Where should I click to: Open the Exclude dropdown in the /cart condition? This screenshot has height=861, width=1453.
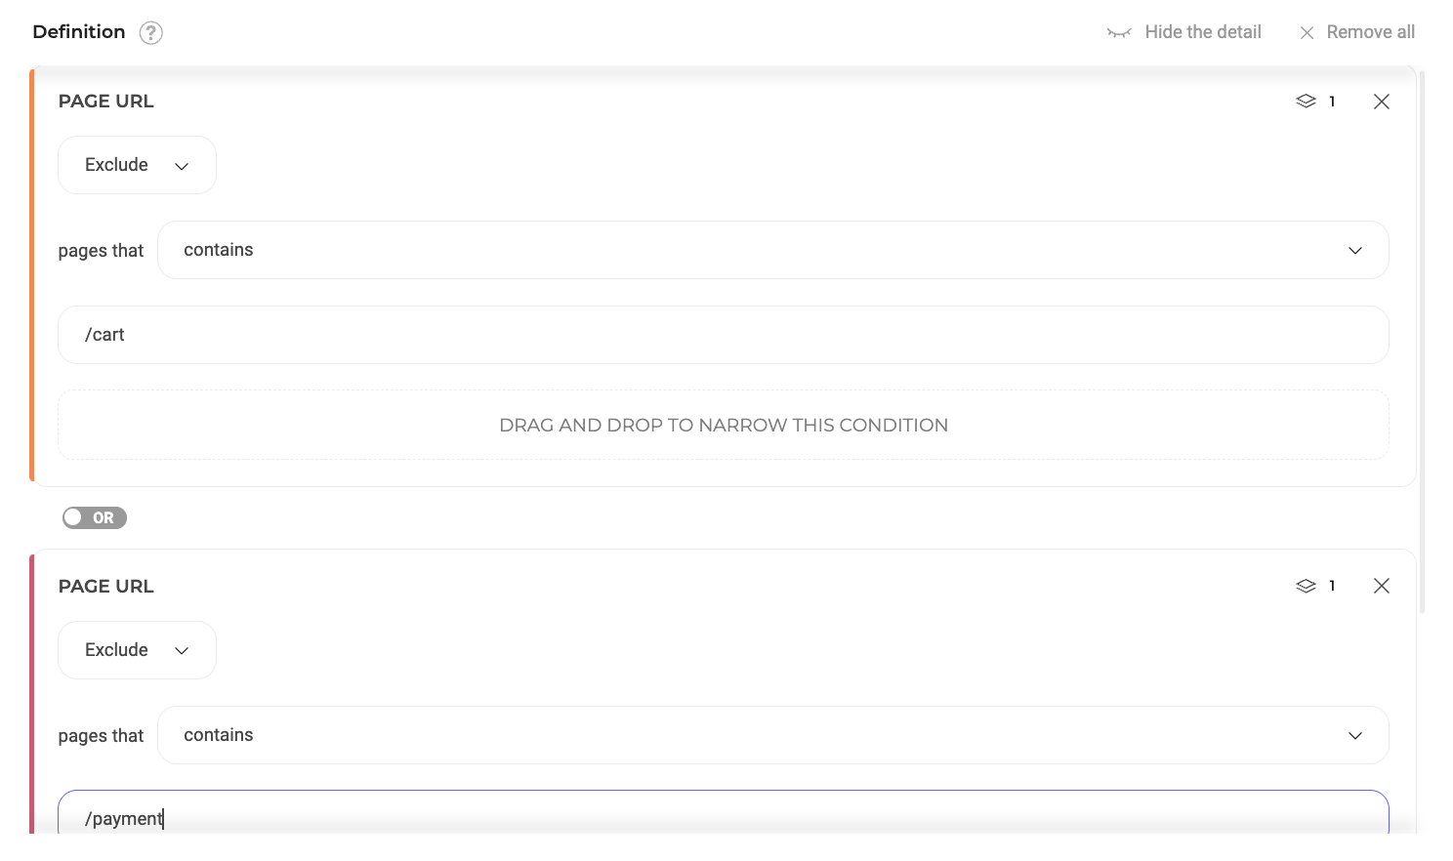tap(137, 165)
